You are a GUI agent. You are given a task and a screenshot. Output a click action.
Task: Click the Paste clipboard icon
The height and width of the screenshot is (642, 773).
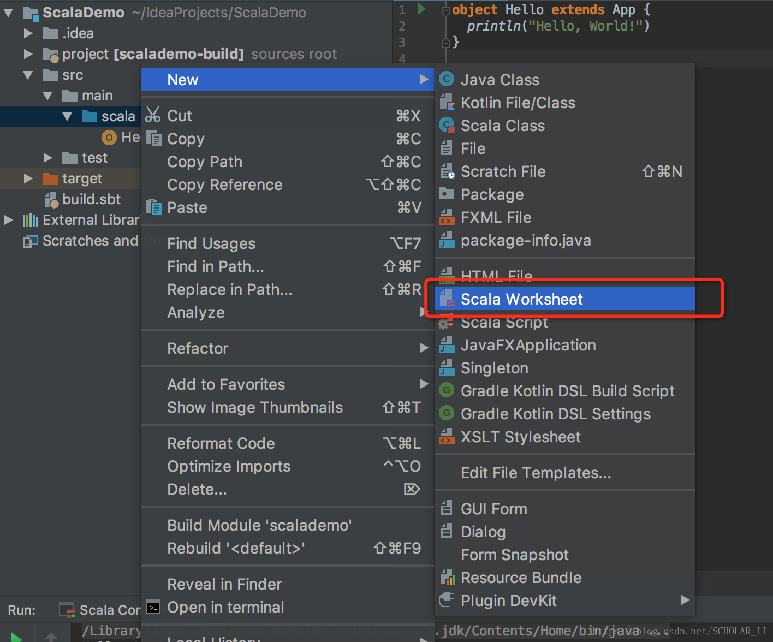pos(154,207)
